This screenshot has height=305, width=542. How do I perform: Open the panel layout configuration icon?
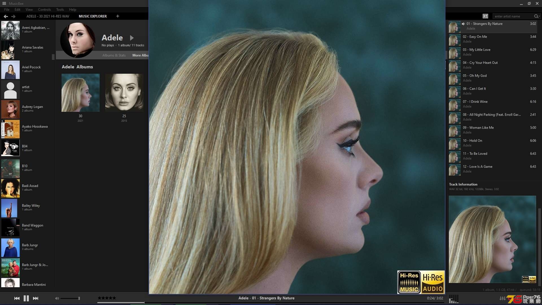click(x=485, y=16)
